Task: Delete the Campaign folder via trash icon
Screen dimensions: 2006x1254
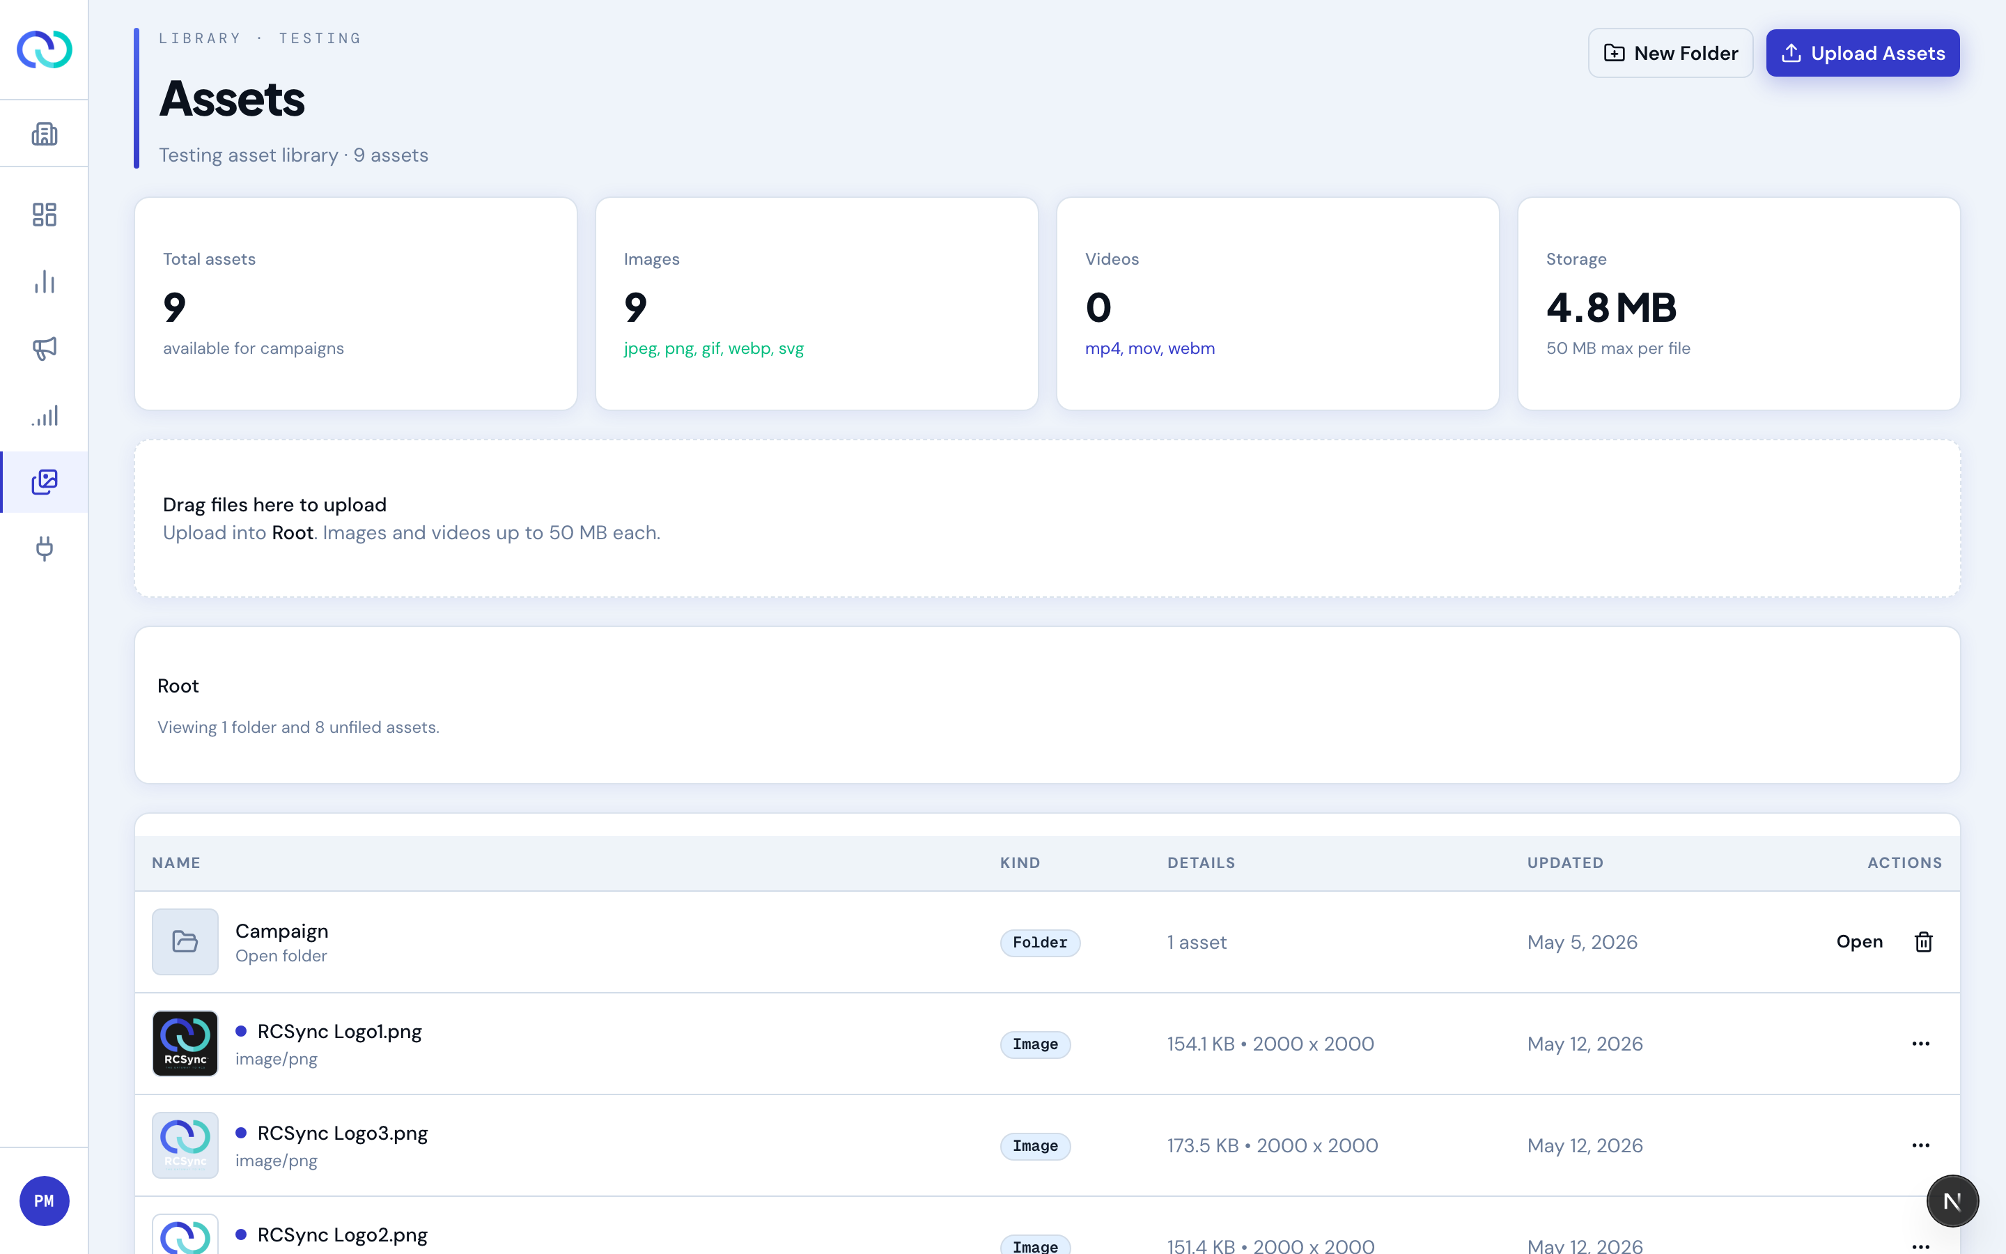Action: (x=1923, y=941)
